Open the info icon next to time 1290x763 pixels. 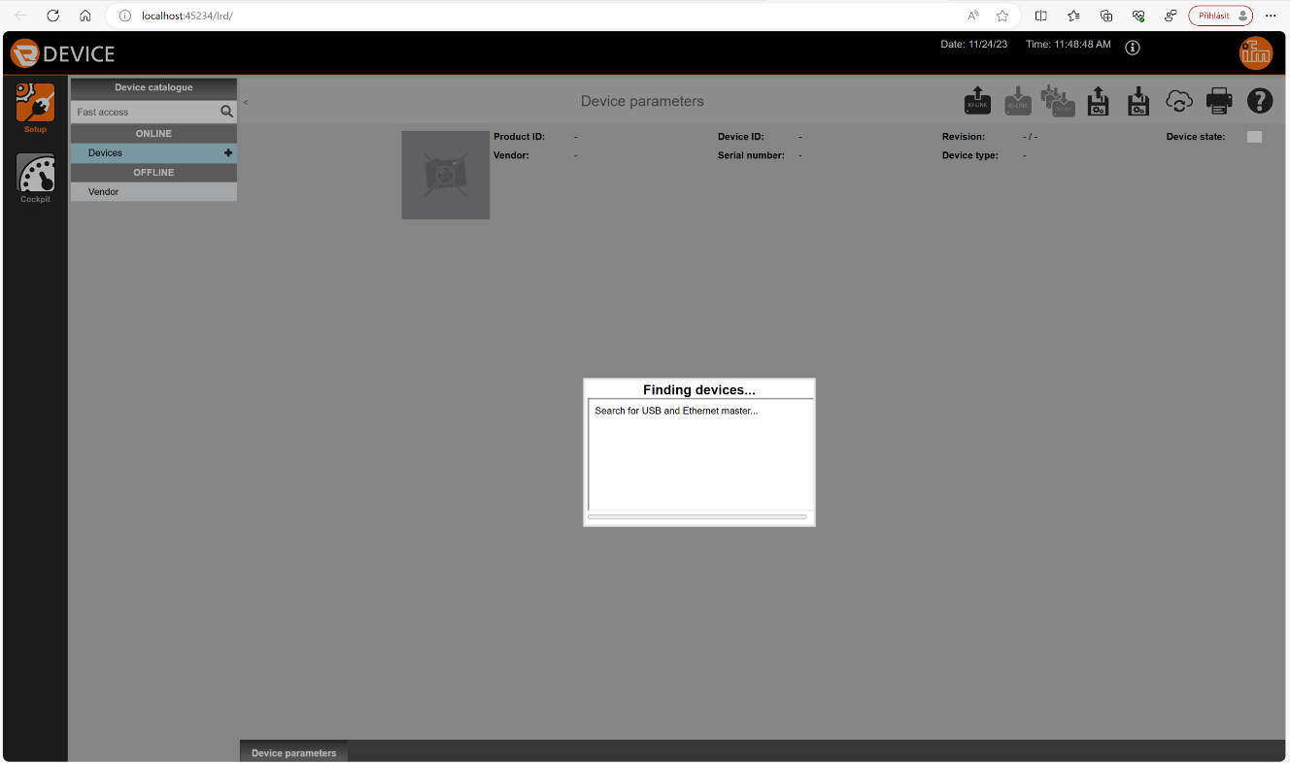click(x=1133, y=48)
